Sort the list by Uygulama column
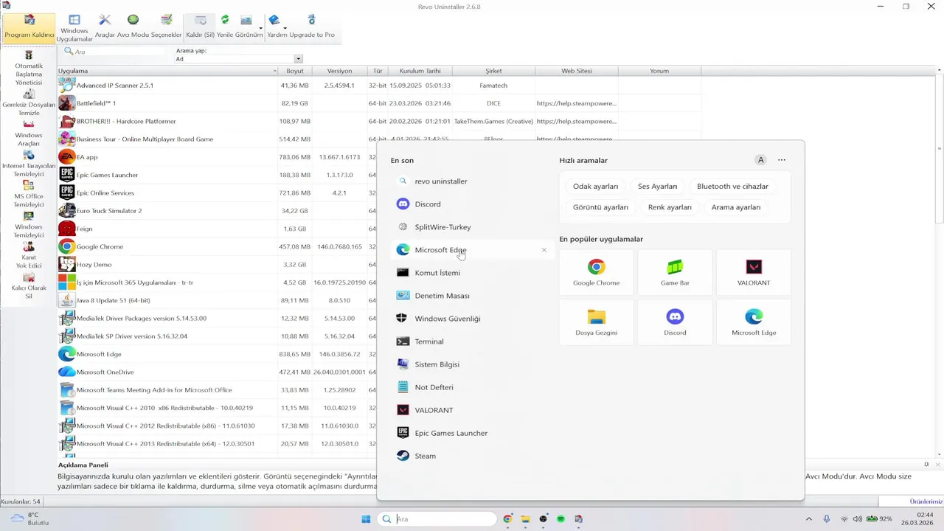 click(x=168, y=71)
